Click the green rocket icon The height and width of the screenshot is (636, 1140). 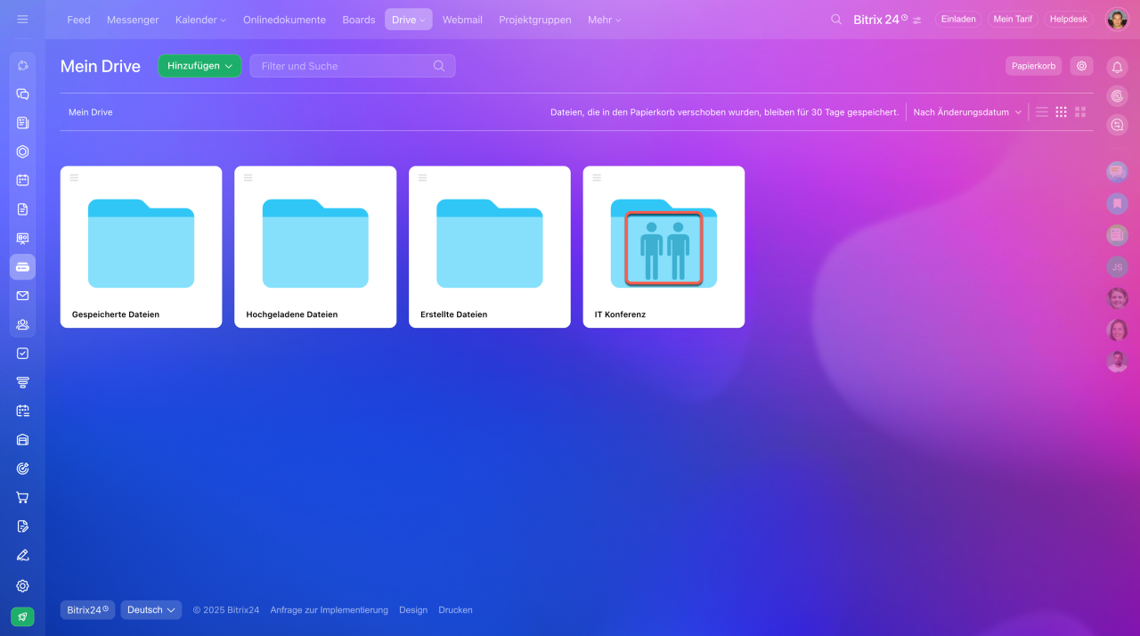coord(22,616)
